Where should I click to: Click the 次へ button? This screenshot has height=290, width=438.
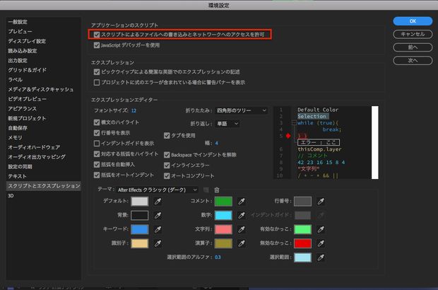coord(413,60)
